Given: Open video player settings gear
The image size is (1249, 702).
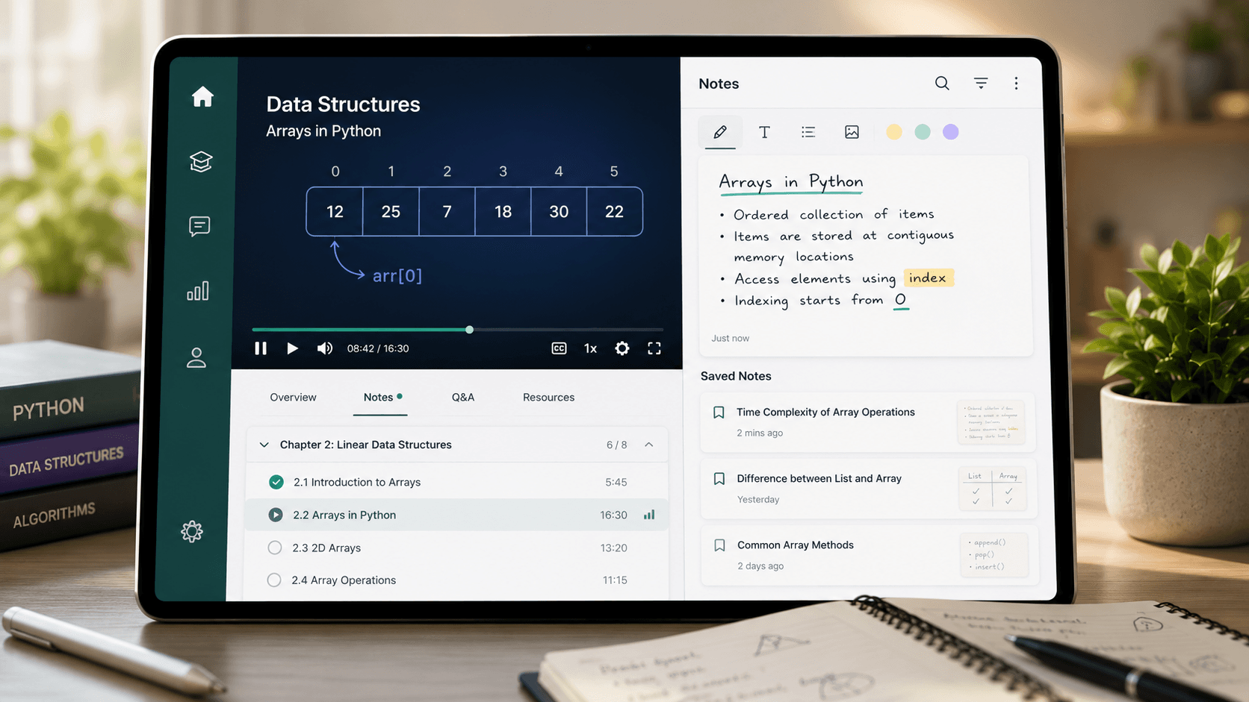Looking at the screenshot, I should click(x=622, y=348).
